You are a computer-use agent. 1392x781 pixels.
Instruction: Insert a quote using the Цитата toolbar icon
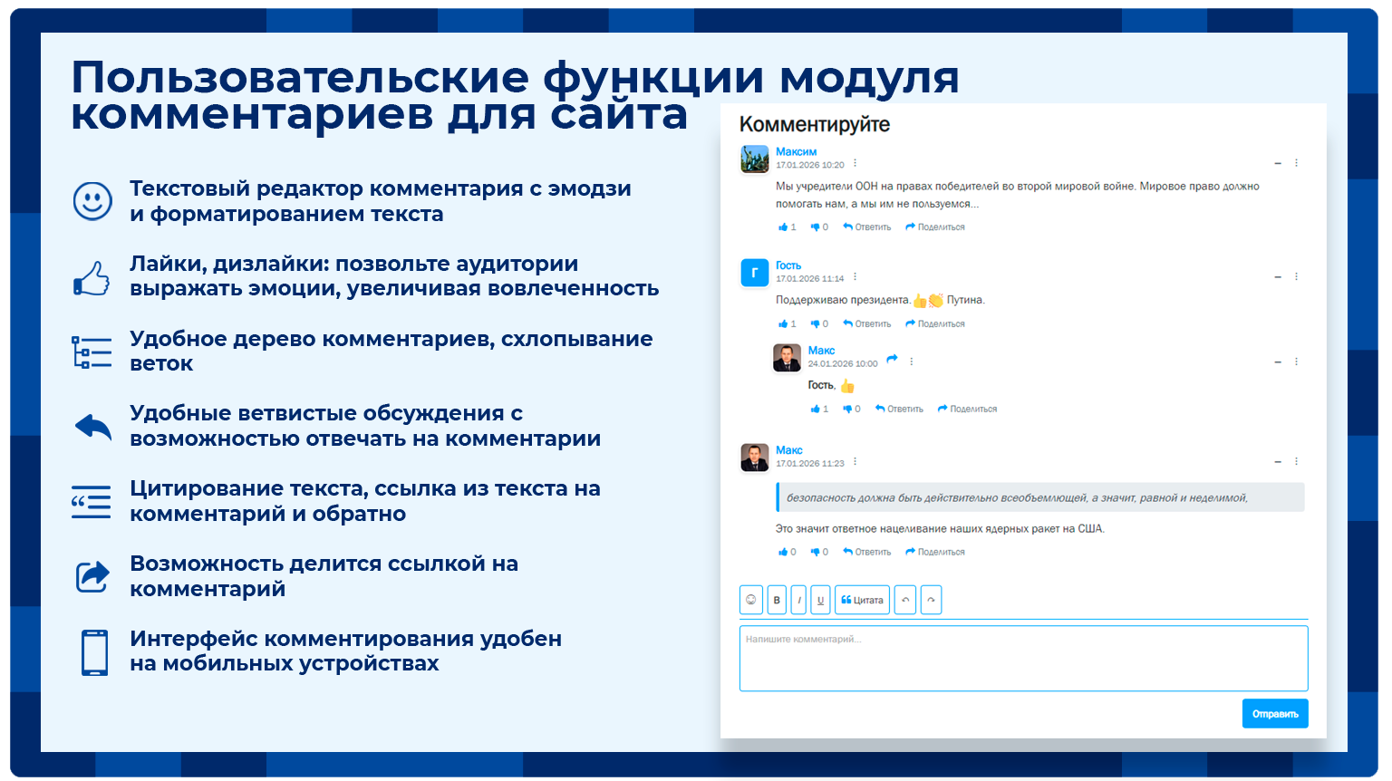[861, 600]
